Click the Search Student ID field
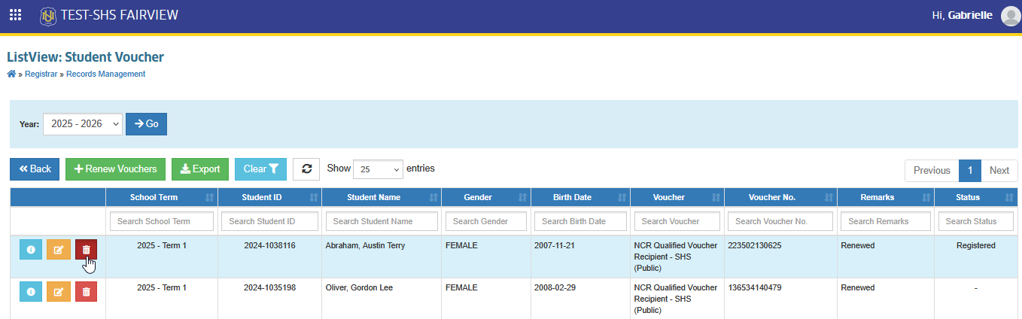The height and width of the screenshot is (319, 1022). pyautogui.click(x=269, y=221)
